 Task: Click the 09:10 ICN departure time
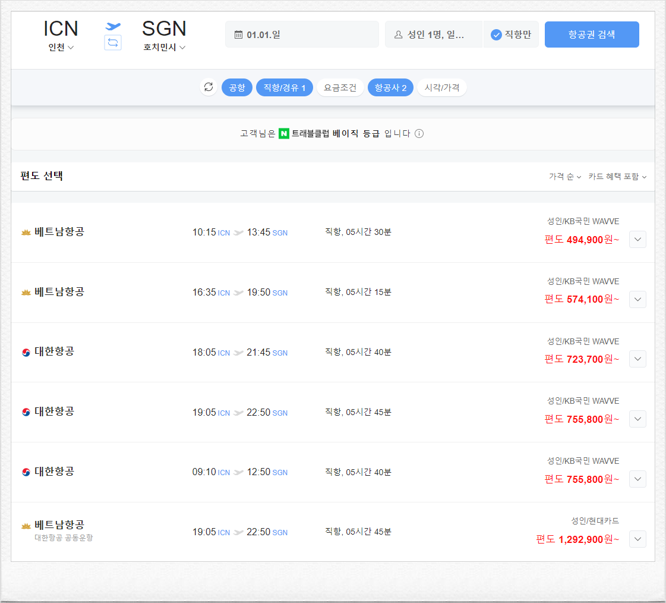211,472
